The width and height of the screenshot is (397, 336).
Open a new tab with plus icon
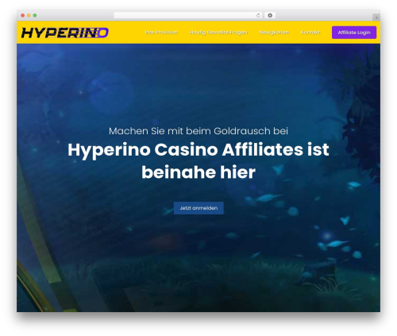coord(376,17)
